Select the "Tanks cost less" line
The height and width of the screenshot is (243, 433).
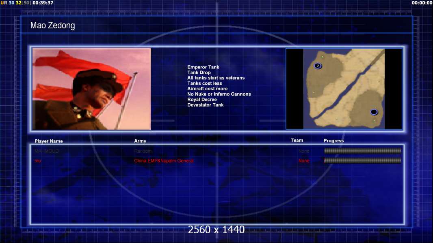[x=205, y=83]
